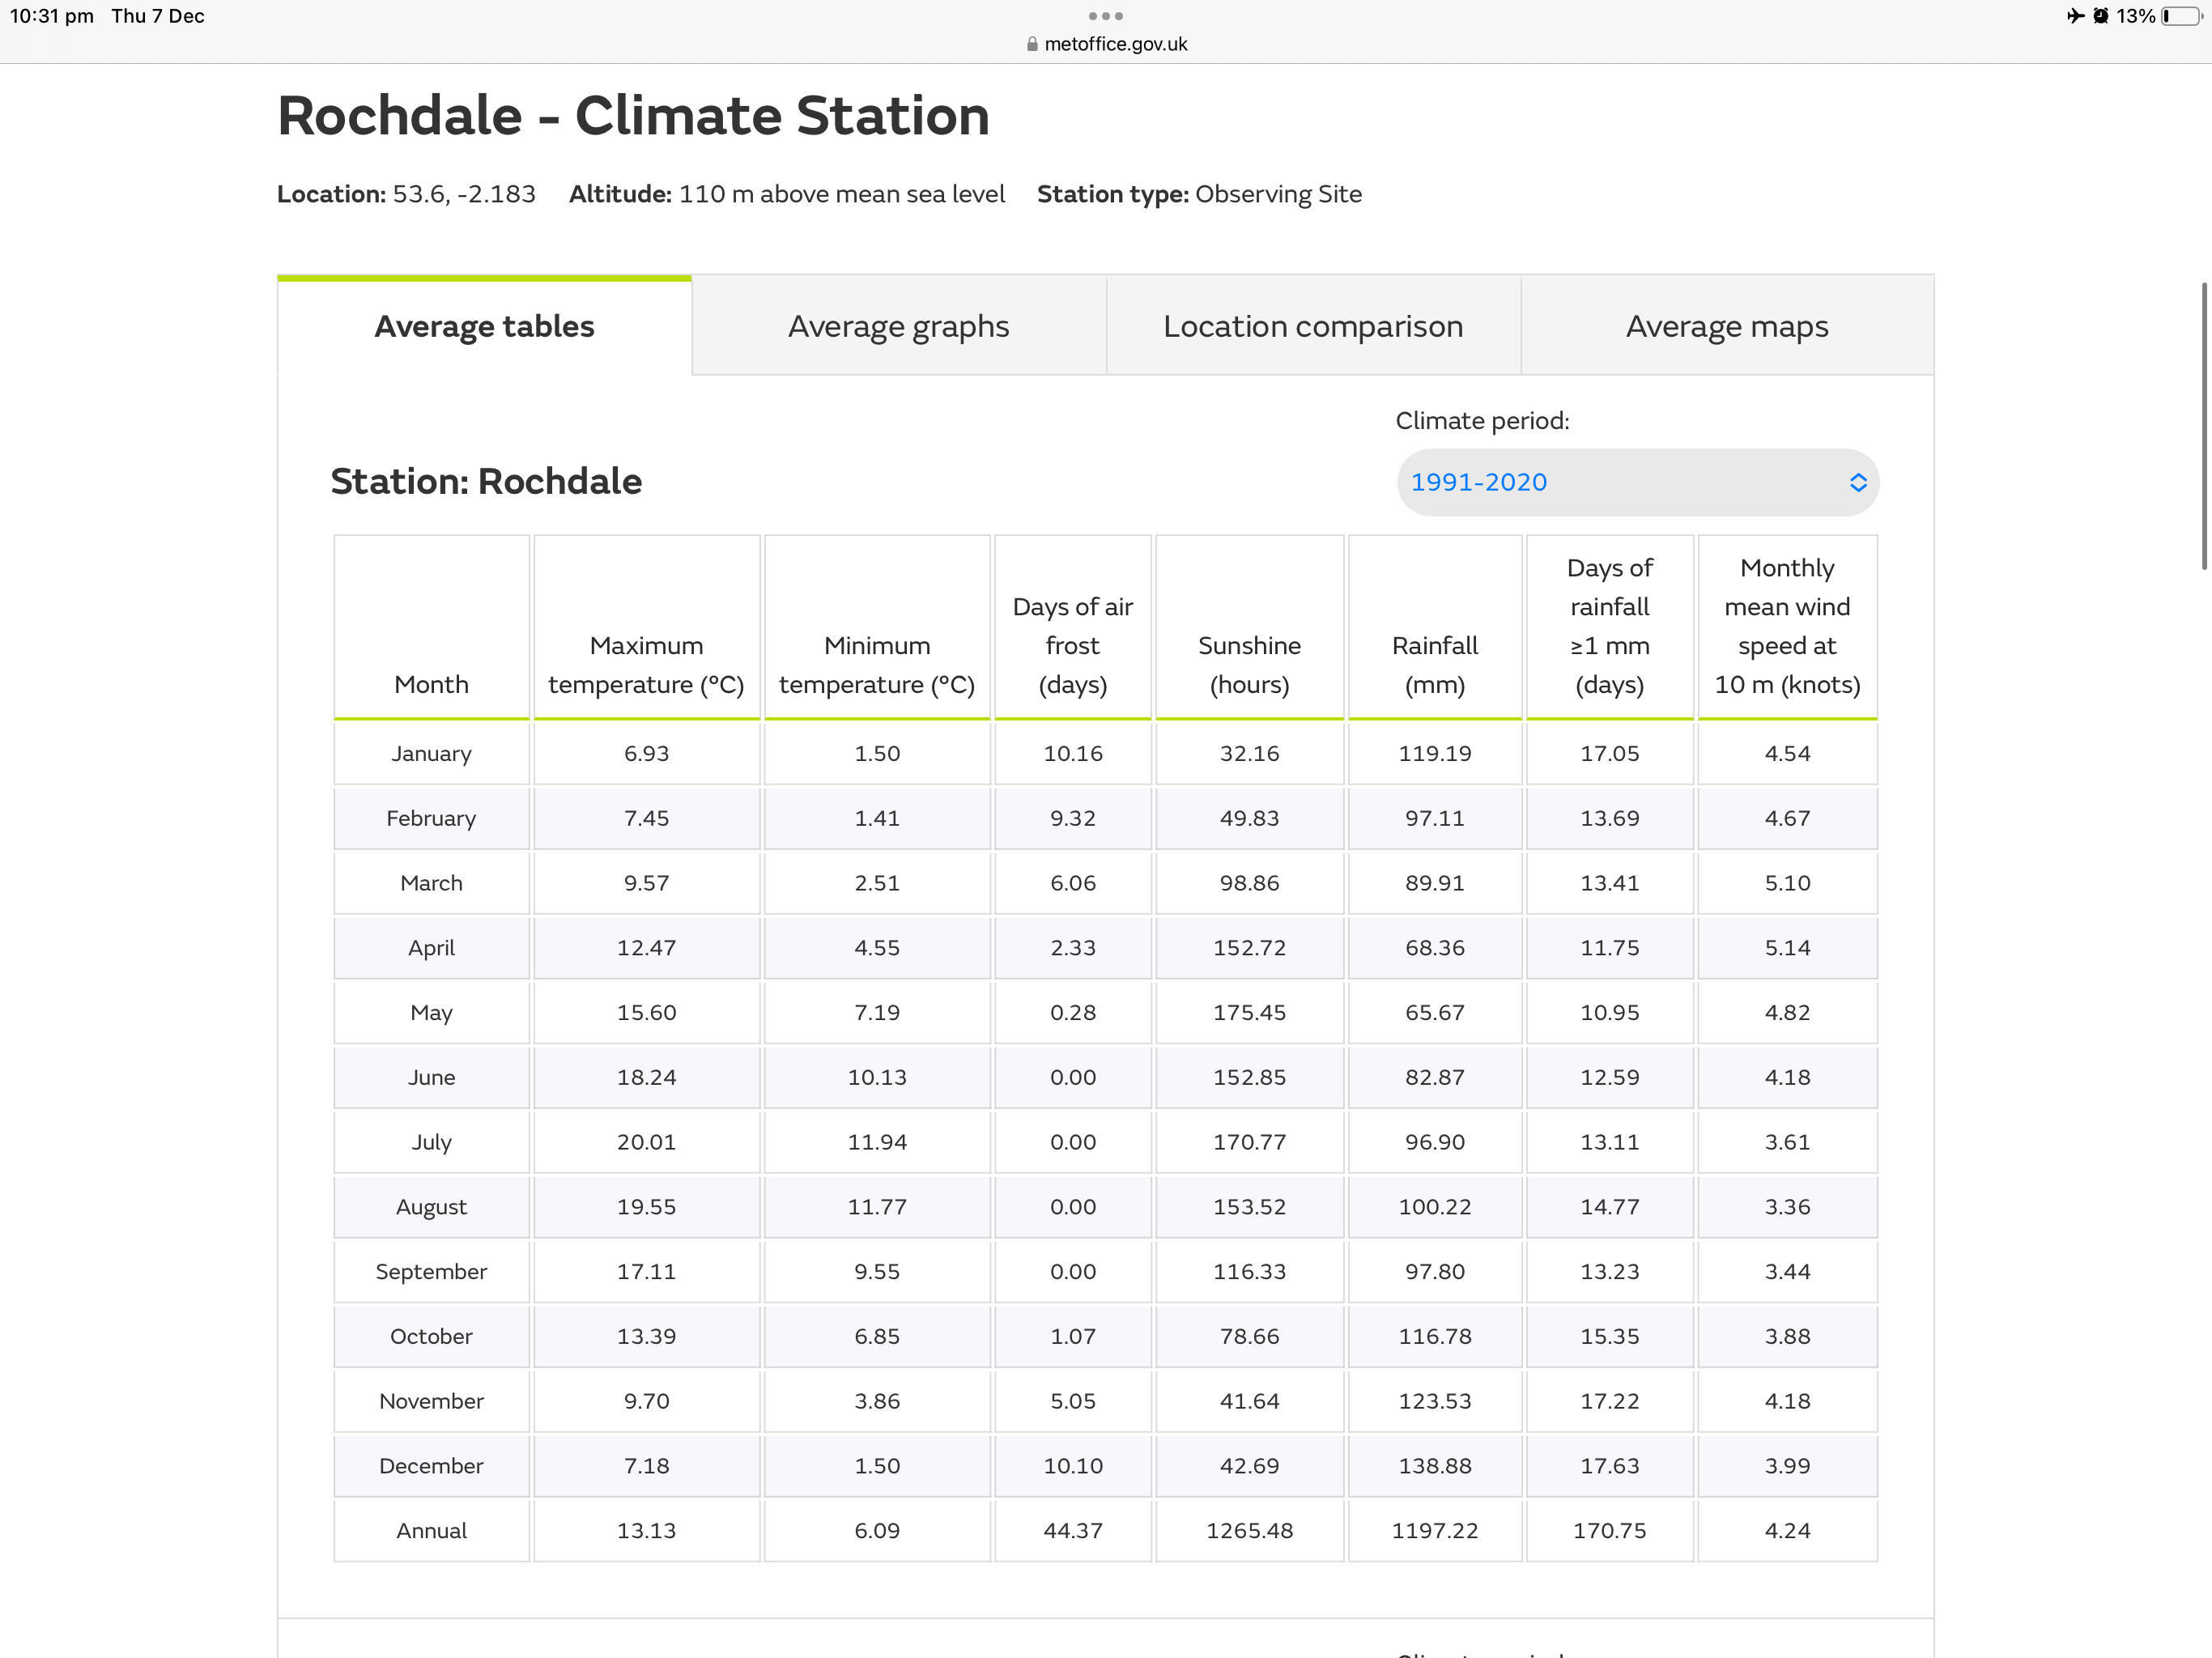Image resolution: width=2212 pixels, height=1658 pixels.
Task: Tap the 10:31 pm clock display
Action: (52, 16)
